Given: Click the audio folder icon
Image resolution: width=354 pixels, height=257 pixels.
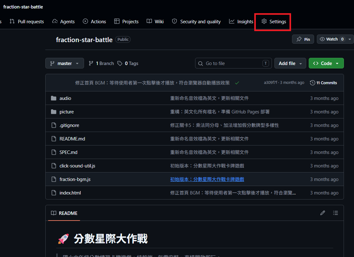Looking at the screenshot, I should (53, 98).
